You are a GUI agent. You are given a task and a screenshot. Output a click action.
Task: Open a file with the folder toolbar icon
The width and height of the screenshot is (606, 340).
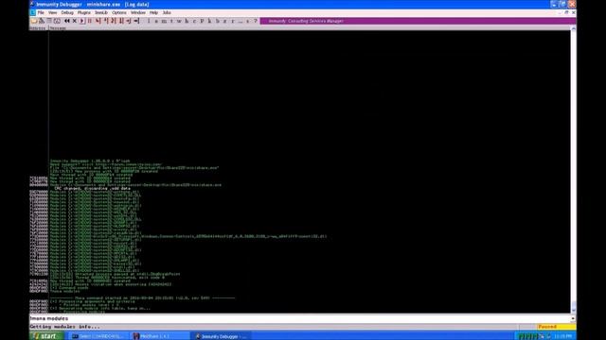pyautogui.click(x=34, y=21)
